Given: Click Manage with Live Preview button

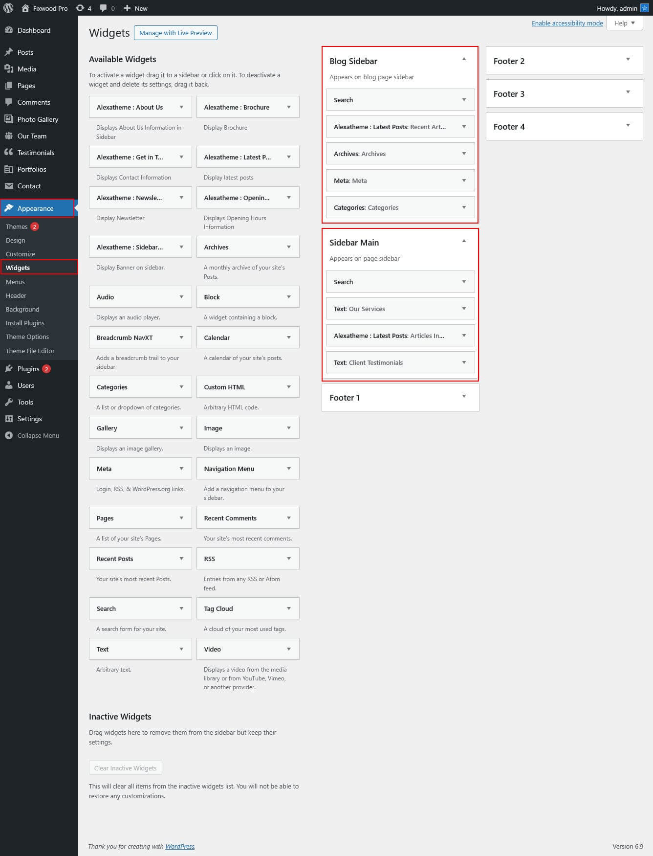Looking at the screenshot, I should point(175,33).
